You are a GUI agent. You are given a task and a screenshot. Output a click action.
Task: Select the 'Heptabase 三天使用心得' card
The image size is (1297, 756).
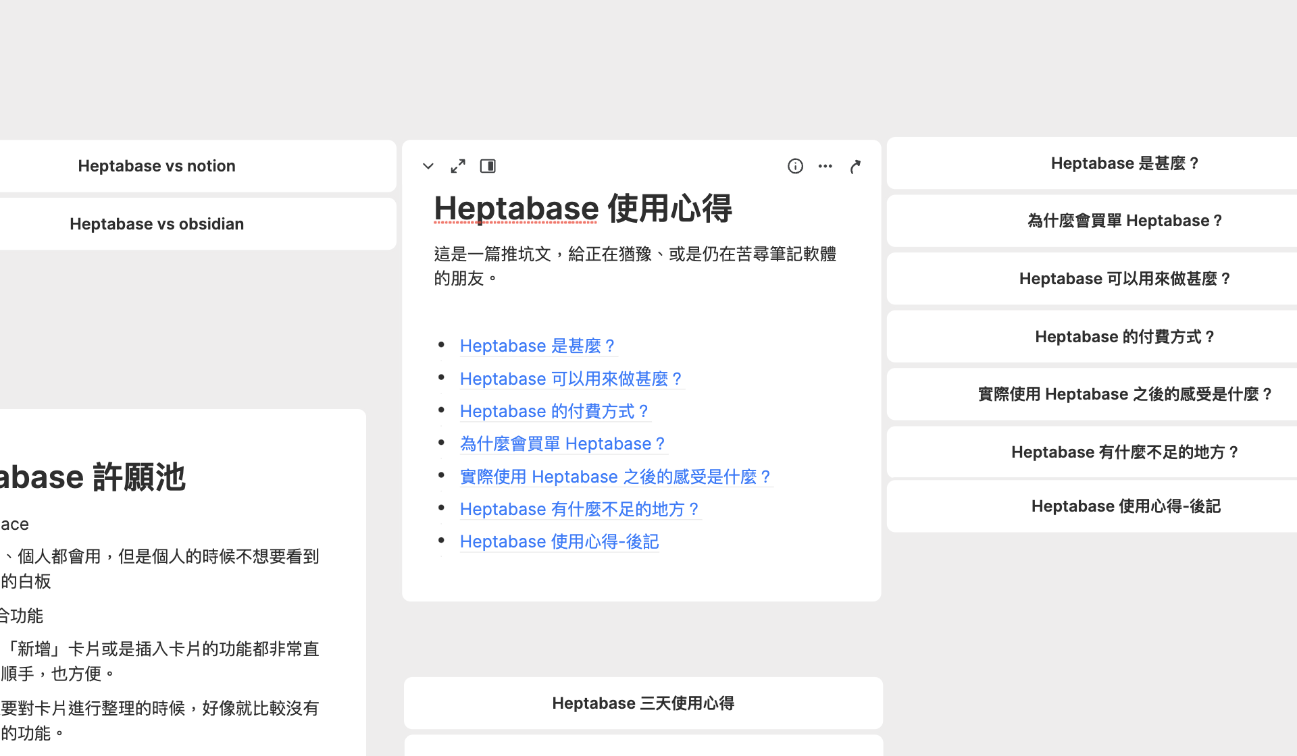[642, 703]
